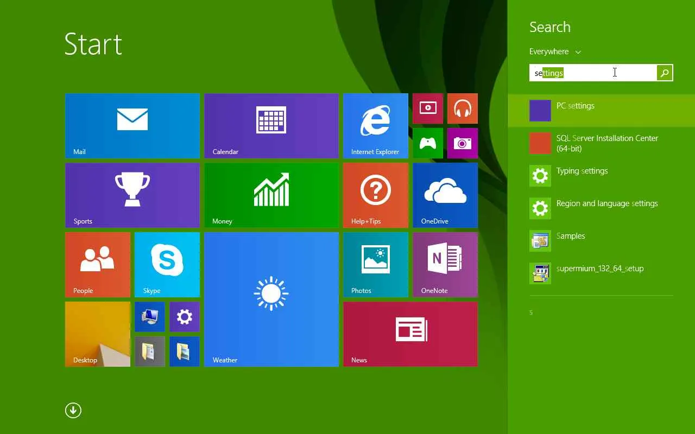The height and width of the screenshot is (434, 695).
Task: Open the green Games controller tile
Action: (428, 143)
